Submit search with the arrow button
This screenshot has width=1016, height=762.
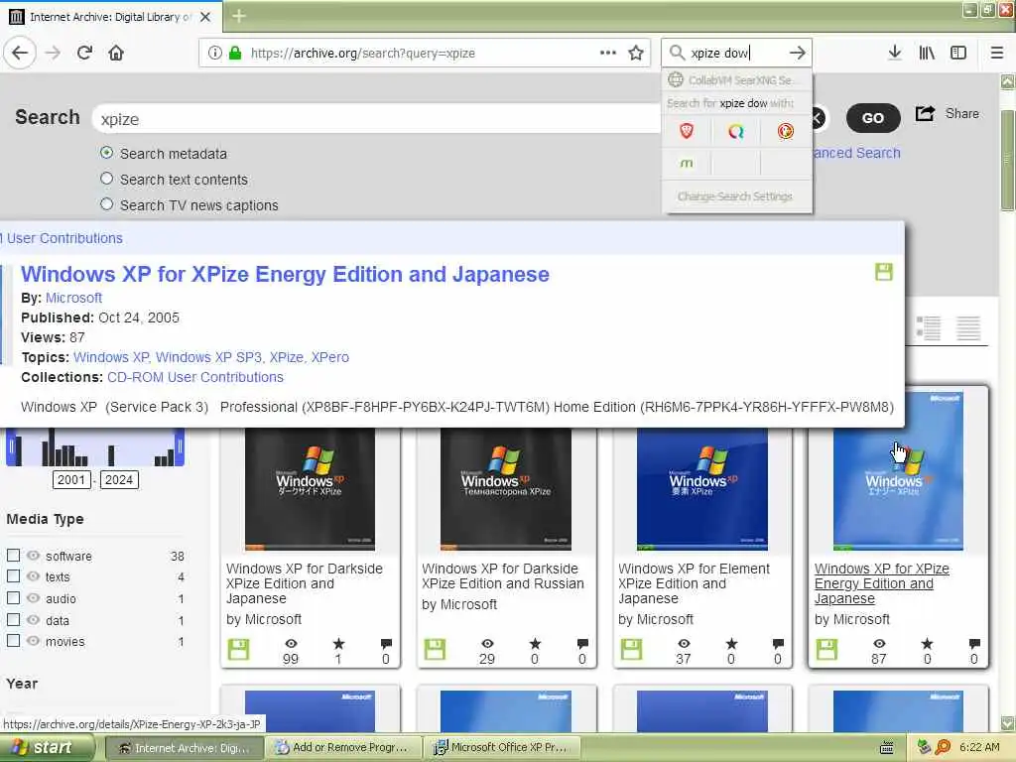click(x=798, y=54)
